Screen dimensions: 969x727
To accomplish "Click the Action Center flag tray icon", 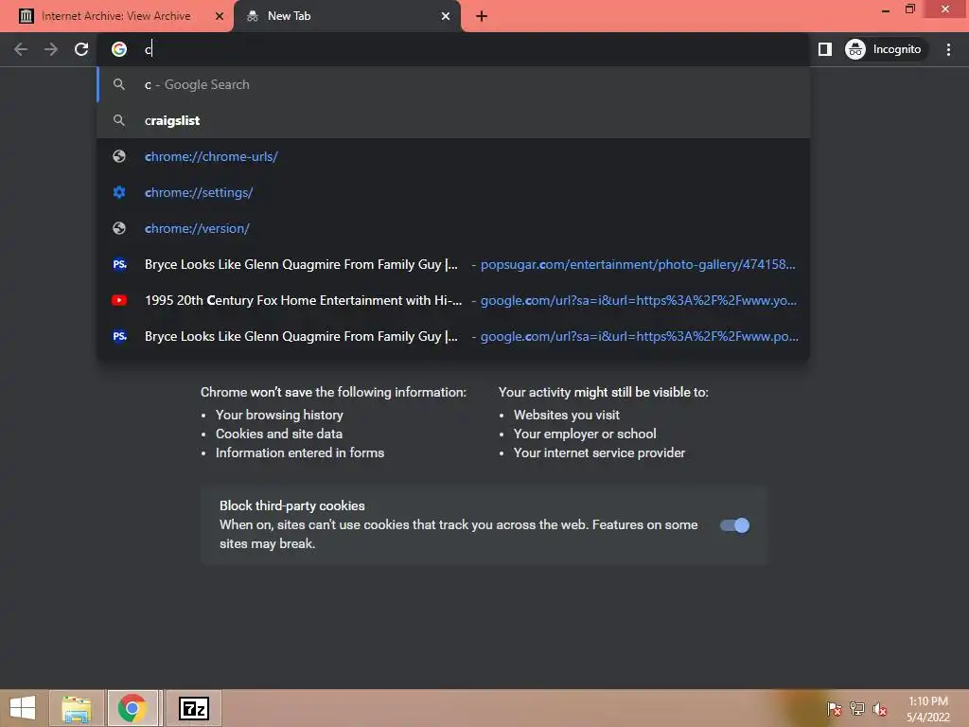I will click(x=835, y=708).
